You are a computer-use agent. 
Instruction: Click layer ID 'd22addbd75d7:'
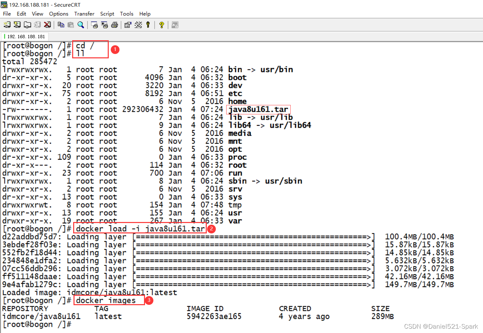pyautogui.click(x=32, y=237)
